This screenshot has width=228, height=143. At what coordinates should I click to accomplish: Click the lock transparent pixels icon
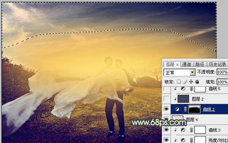point(179,82)
